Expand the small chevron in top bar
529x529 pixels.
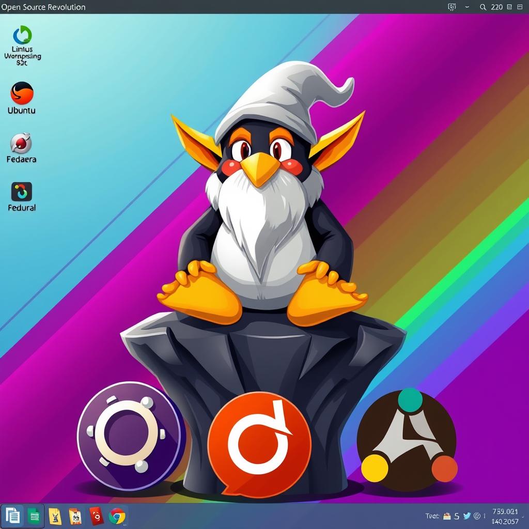[x=467, y=7]
